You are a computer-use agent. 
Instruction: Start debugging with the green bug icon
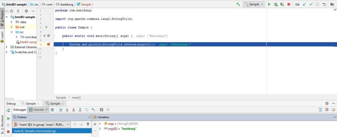tap(276, 4)
